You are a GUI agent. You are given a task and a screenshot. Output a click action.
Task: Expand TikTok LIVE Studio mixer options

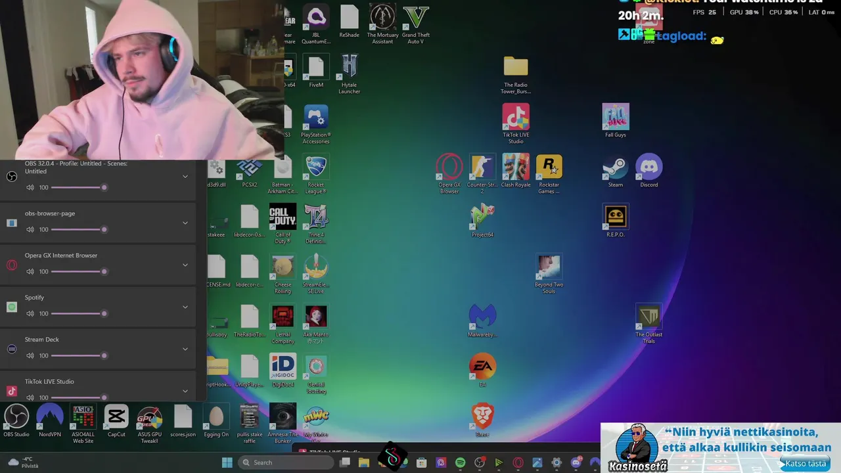click(x=185, y=391)
